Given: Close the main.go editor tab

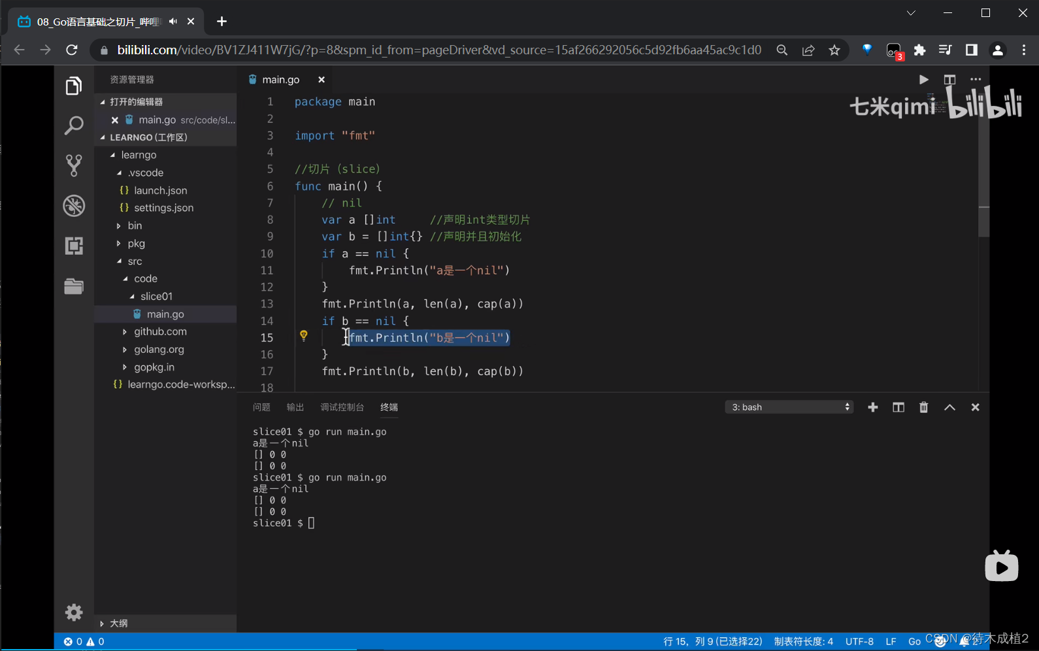Looking at the screenshot, I should (x=322, y=80).
